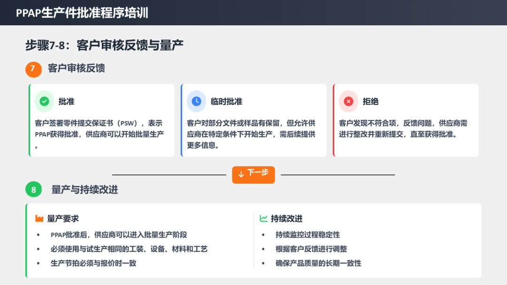
Task: Click the down arrow in the 下一步 button
Action: (x=241, y=174)
